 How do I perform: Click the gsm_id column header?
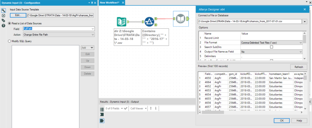234,74
